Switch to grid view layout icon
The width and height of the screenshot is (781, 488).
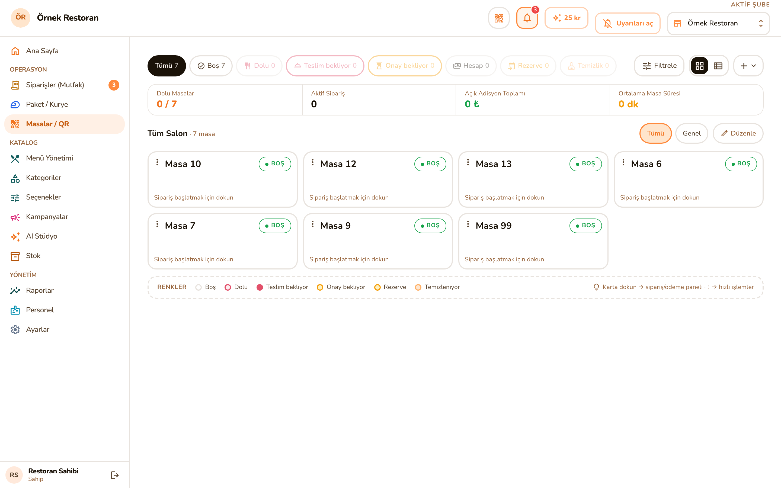click(x=699, y=66)
